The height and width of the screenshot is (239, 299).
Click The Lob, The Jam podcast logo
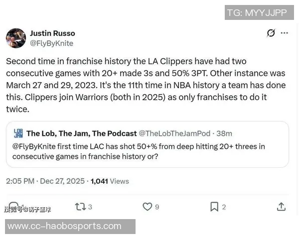18,133
